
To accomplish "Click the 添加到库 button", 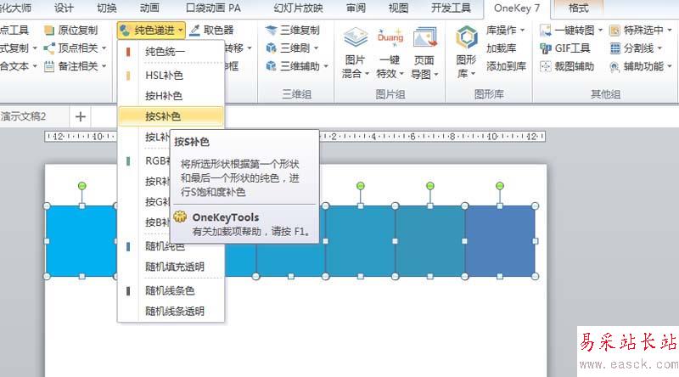I will point(506,66).
